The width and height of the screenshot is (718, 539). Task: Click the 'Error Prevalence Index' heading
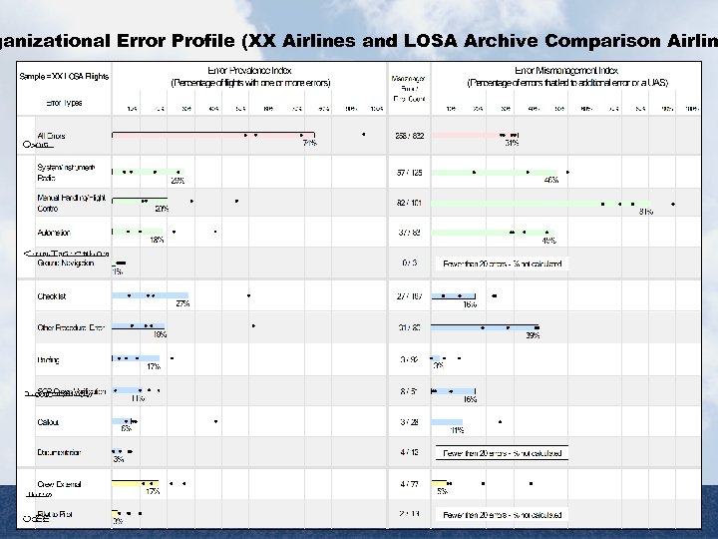(249, 71)
